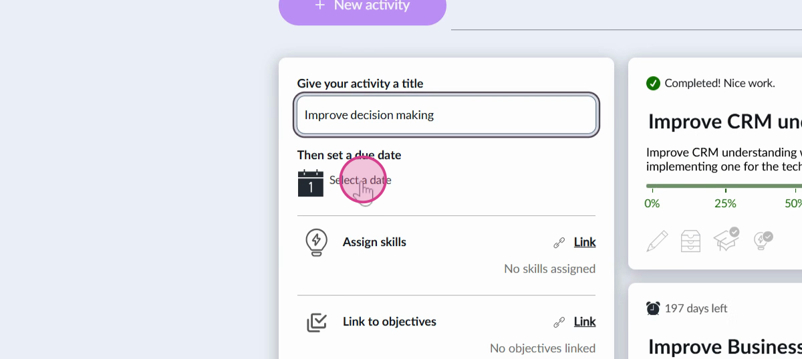Click the pencil edit icon on CRM card
802x359 pixels.
pyautogui.click(x=657, y=241)
